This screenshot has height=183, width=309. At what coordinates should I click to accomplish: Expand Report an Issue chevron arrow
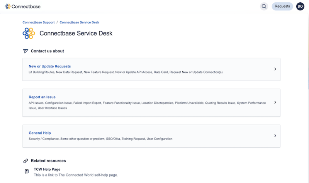click(x=275, y=102)
